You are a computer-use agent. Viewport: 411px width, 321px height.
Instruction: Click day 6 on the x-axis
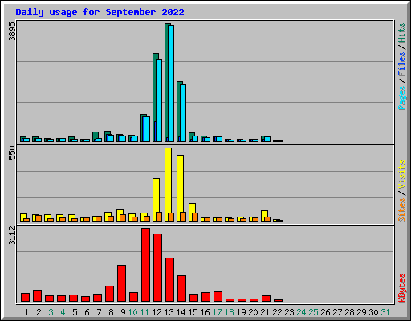[x=87, y=312]
